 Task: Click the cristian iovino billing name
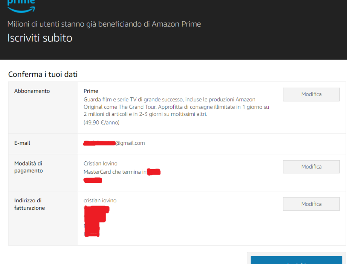pos(100,200)
